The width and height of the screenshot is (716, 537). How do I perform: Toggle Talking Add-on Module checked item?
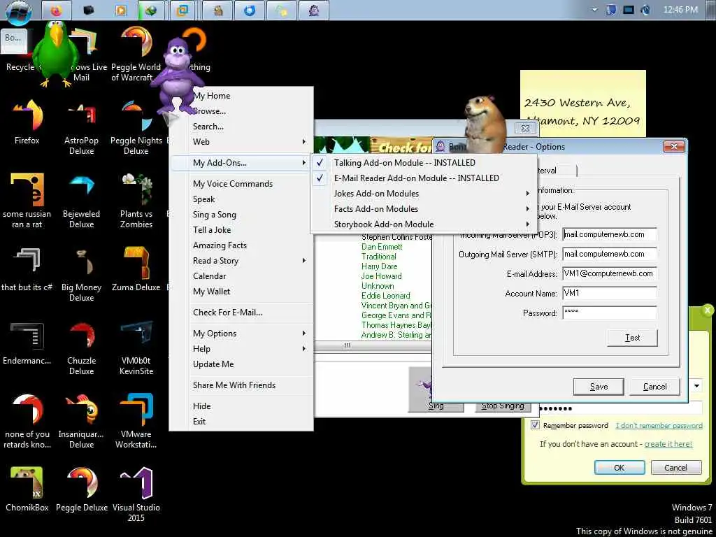pos(423,162)
